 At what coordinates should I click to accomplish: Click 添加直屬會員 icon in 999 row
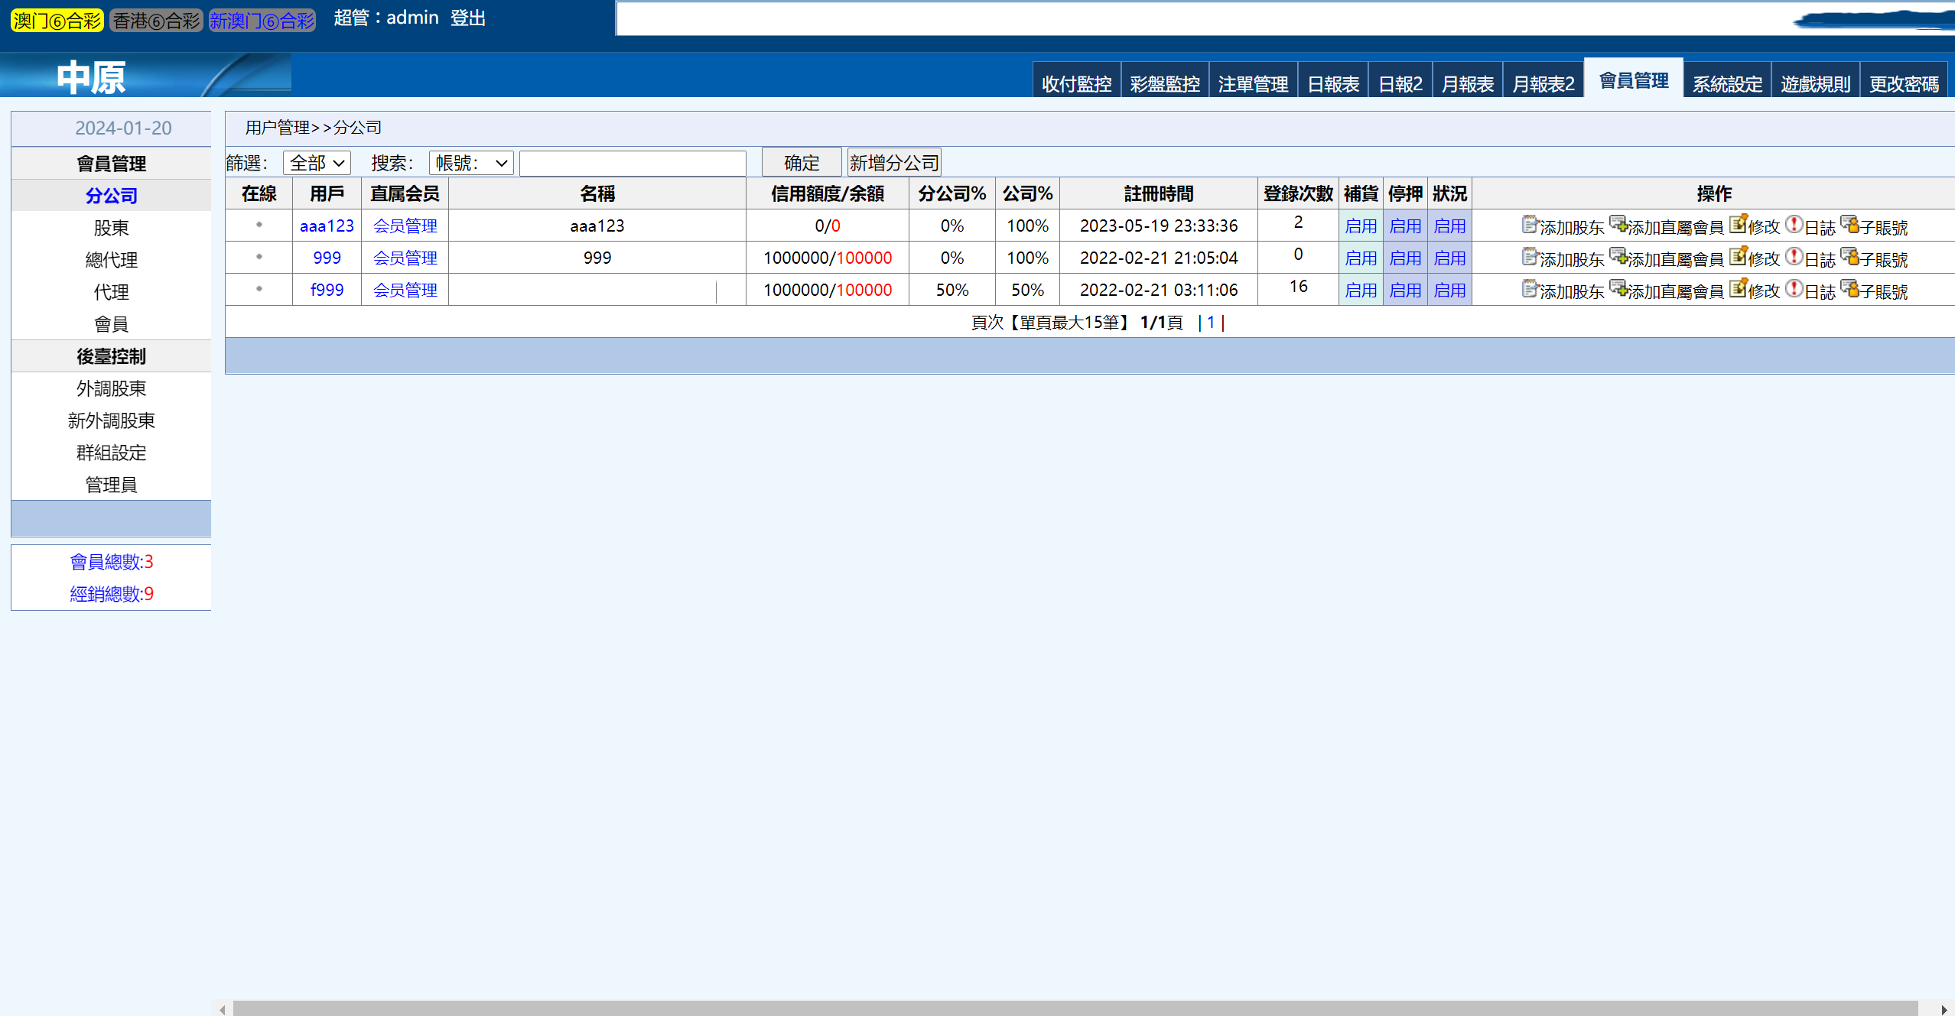pos(1618,257)
